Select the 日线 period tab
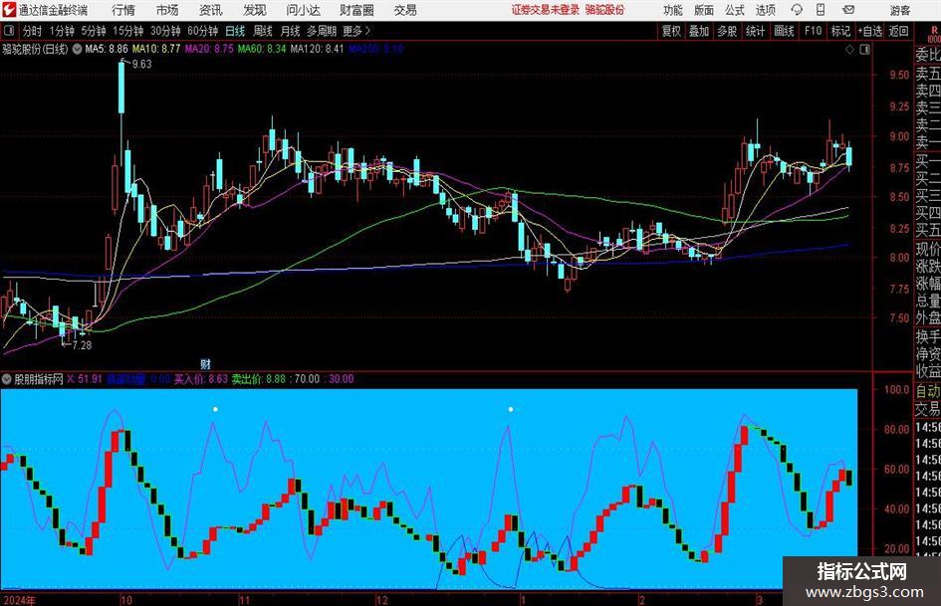This screenshot has height=606, width=941. (235, 31)
